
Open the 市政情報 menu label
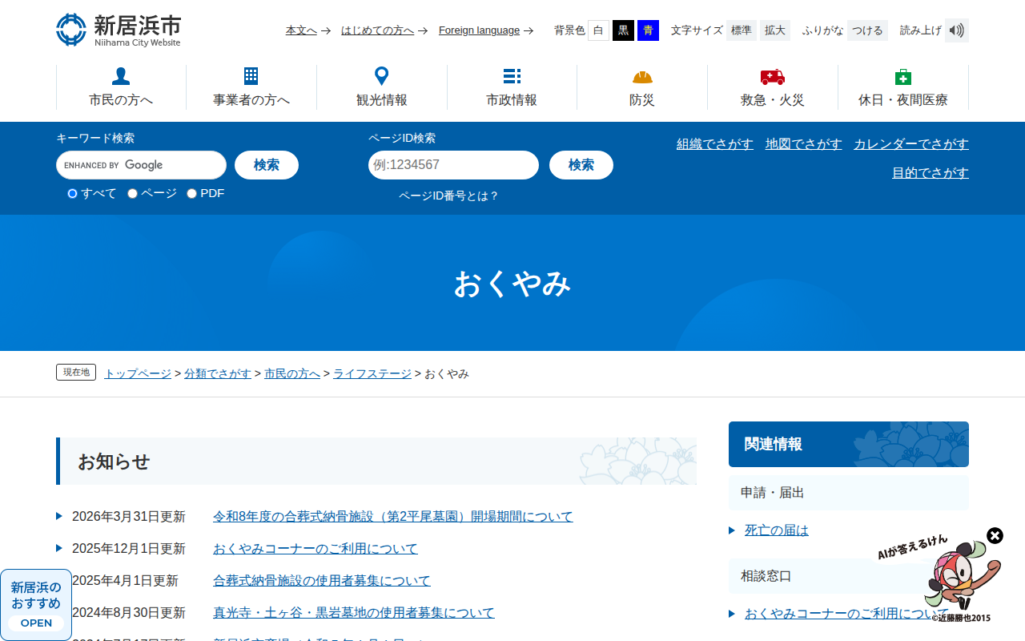[512, 100]
